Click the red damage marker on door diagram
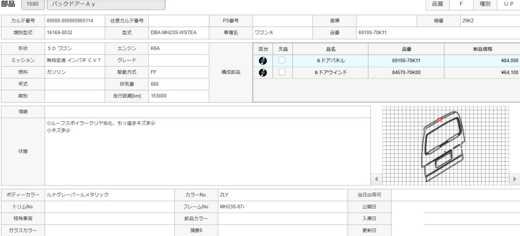This screenshot has width=520, height=236. click(x=440, y=120)
